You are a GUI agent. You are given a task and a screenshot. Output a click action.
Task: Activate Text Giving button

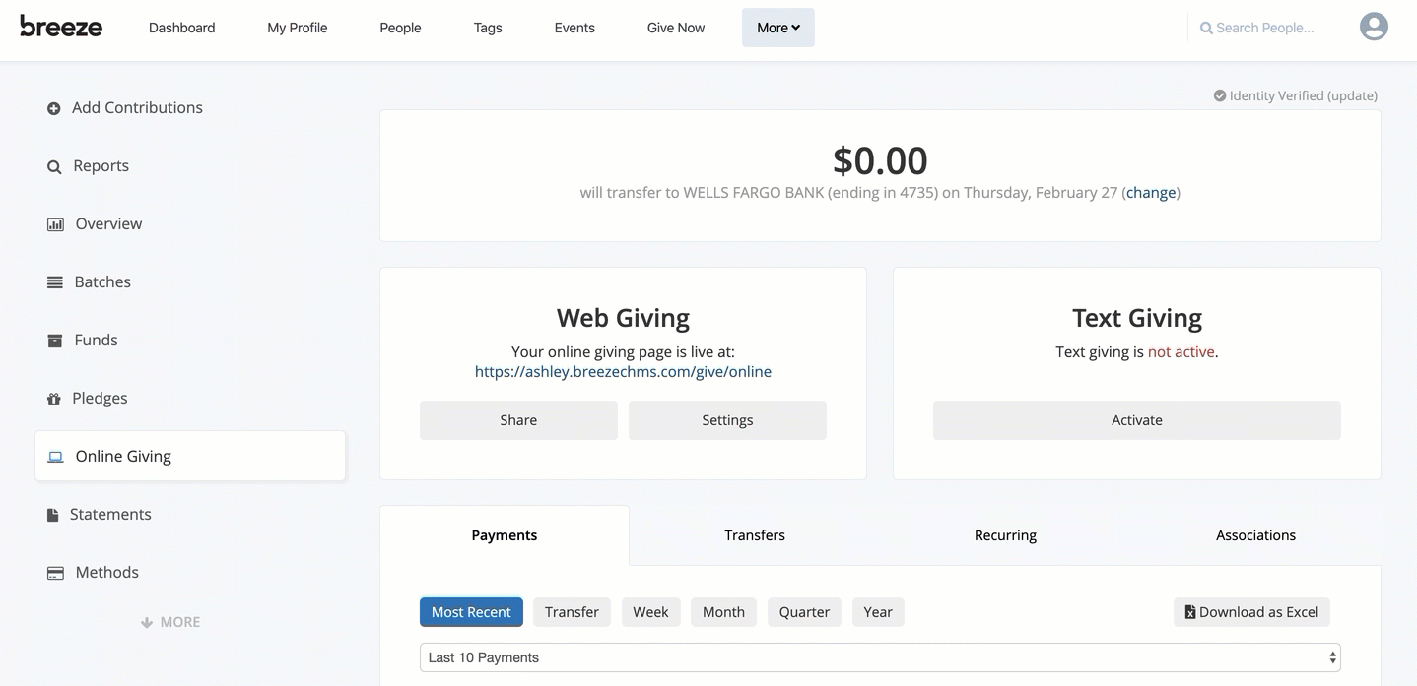(1137, 420)
